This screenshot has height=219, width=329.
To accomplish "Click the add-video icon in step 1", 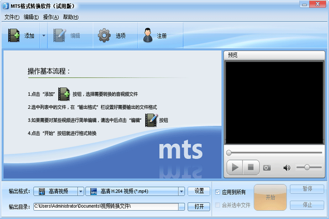I will (64, 94).
